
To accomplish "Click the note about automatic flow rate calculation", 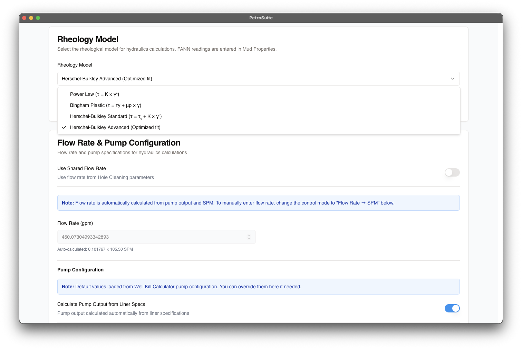I will click(258, 203).
